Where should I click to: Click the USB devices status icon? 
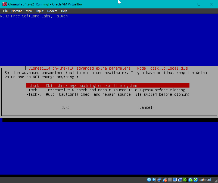click(x=165, y=180)
